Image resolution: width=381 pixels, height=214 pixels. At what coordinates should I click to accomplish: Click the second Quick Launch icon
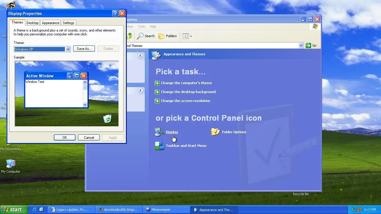41,210
